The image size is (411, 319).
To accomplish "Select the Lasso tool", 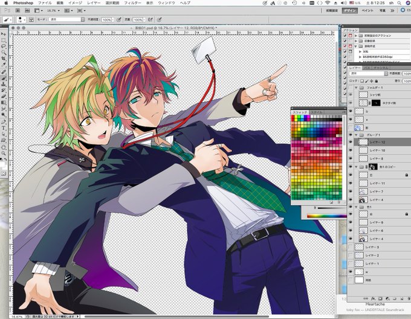I will 4,46.
